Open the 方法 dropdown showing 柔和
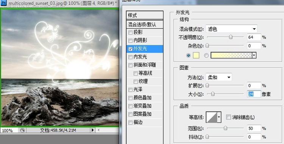This screenshot has height=144, width=284. tap(219, 77)
